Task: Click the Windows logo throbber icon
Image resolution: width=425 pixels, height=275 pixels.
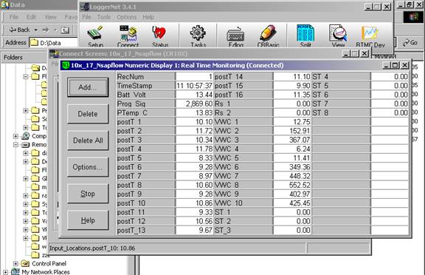Action: 413,17
